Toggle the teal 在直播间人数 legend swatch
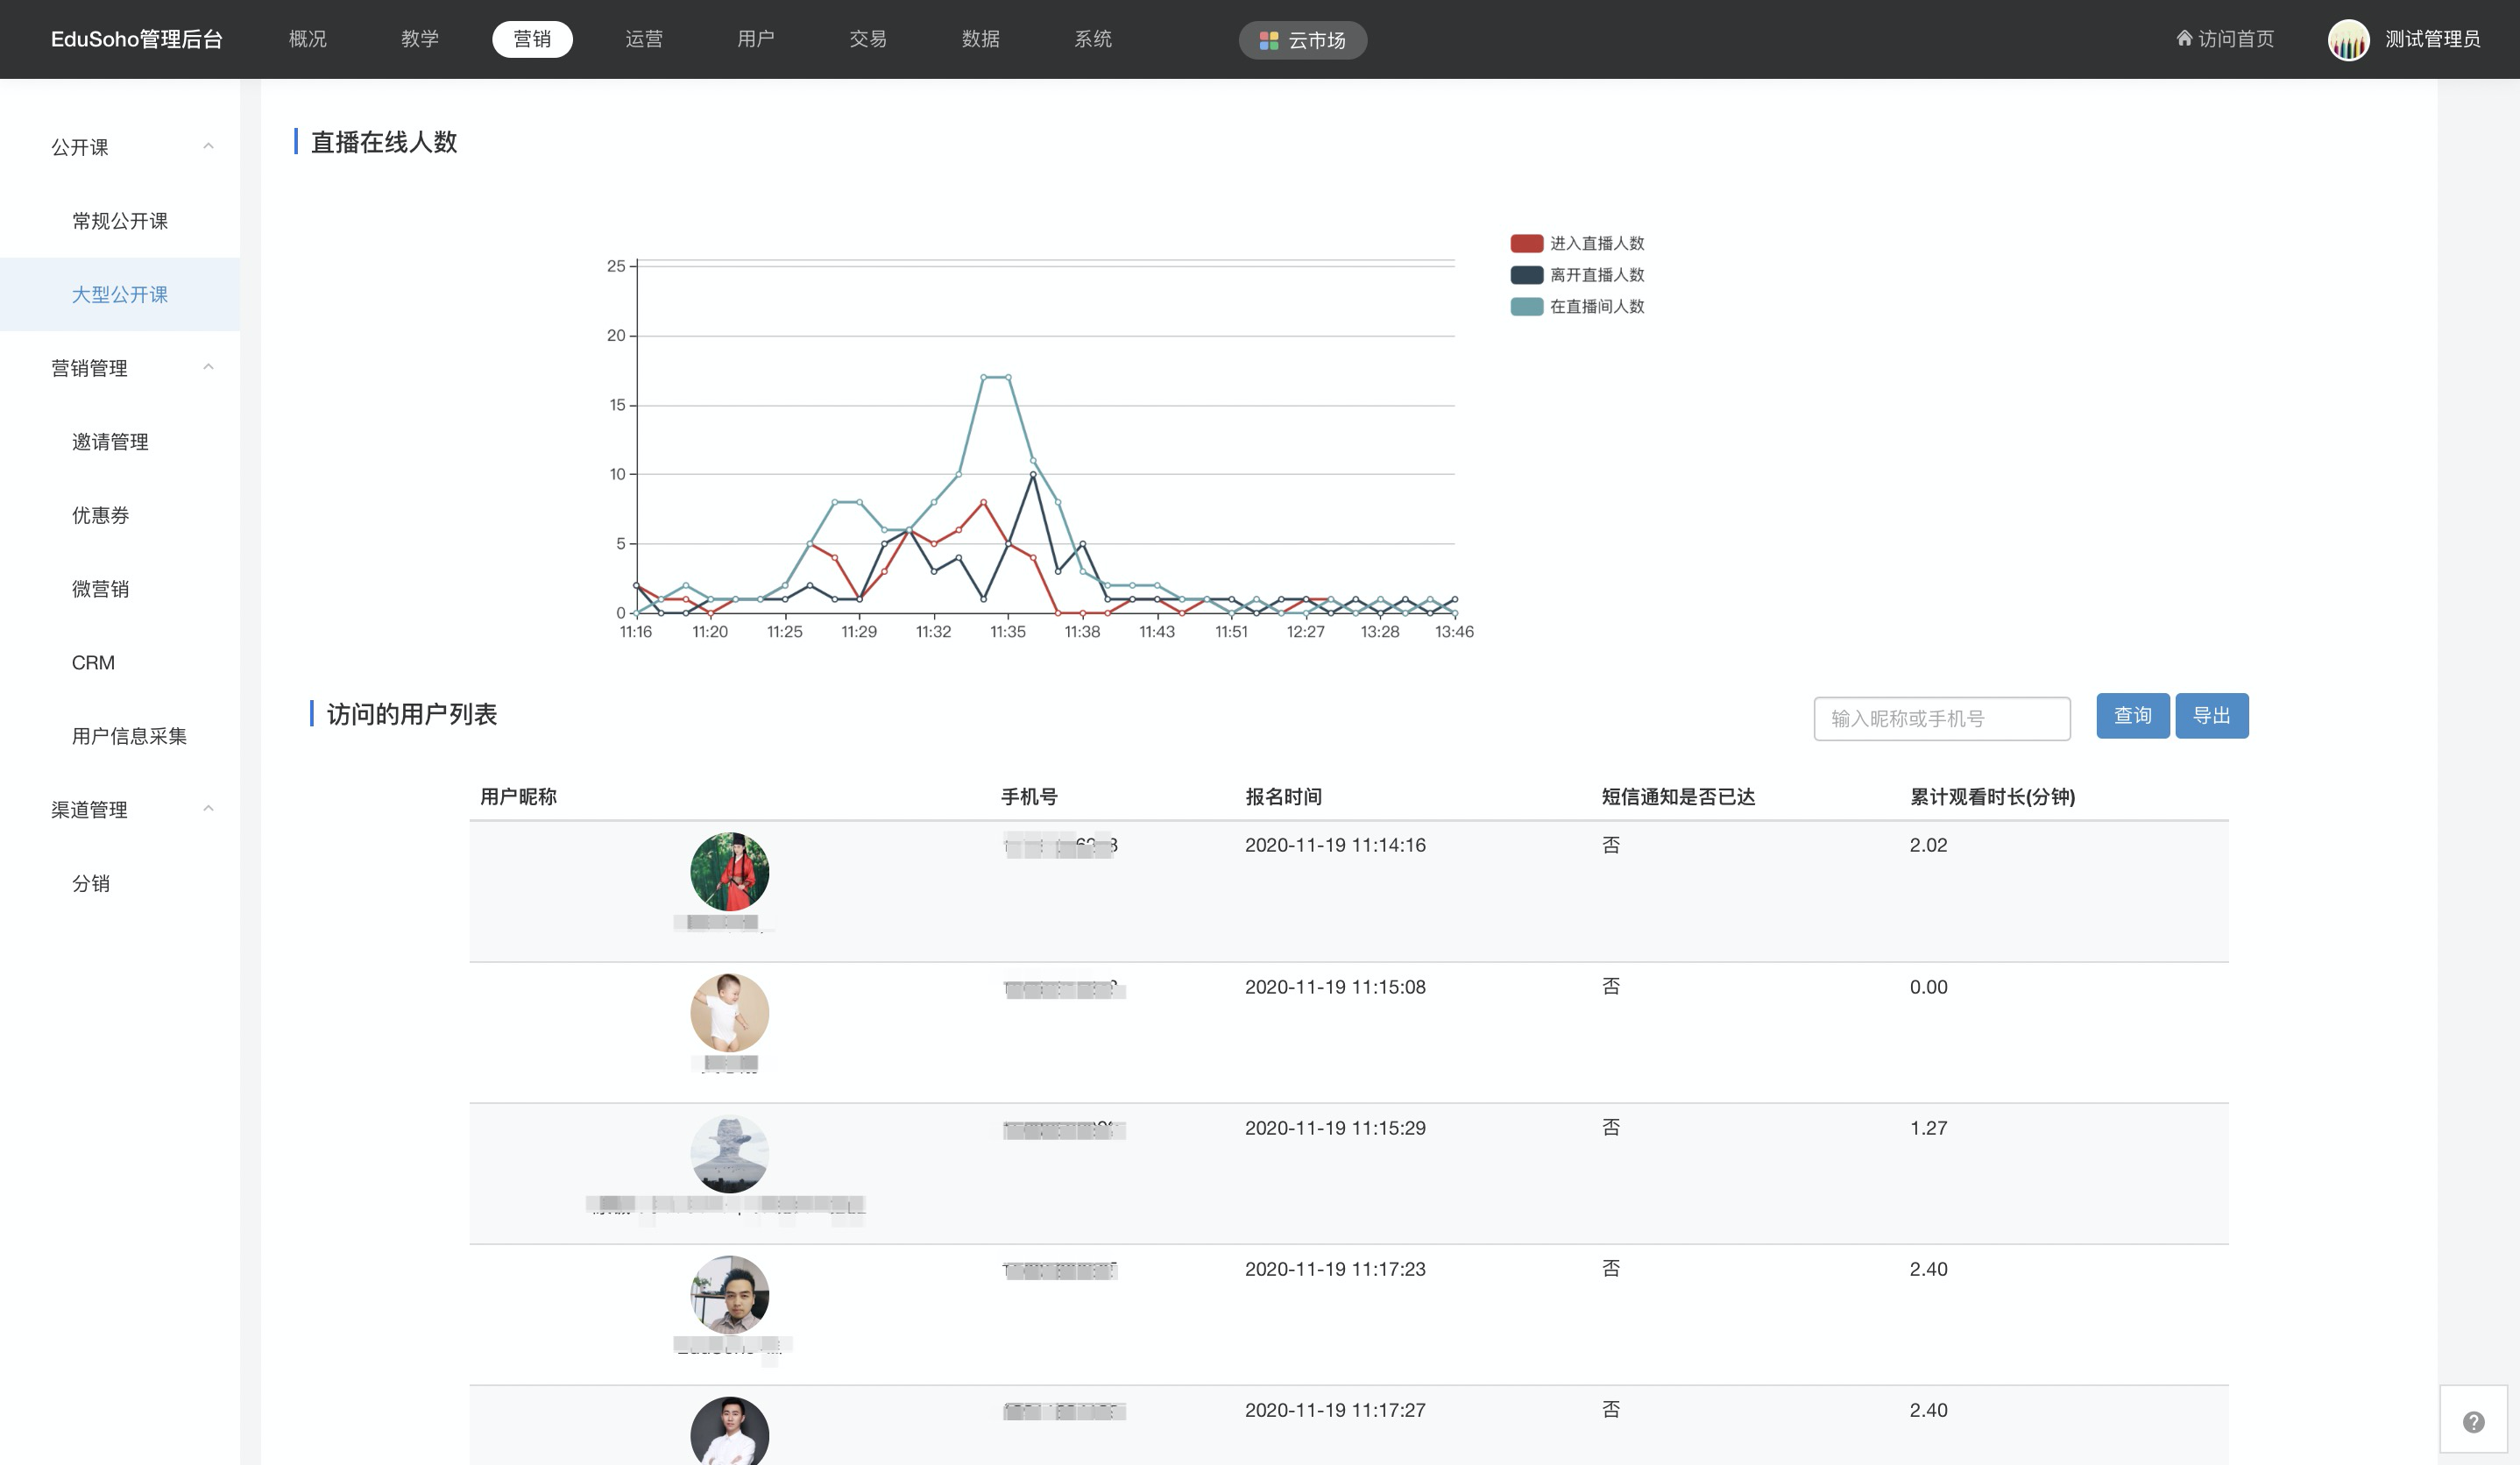The width and height of the screenshot is (2520, 1465). pyautogui.click(x=1526, y=306)
